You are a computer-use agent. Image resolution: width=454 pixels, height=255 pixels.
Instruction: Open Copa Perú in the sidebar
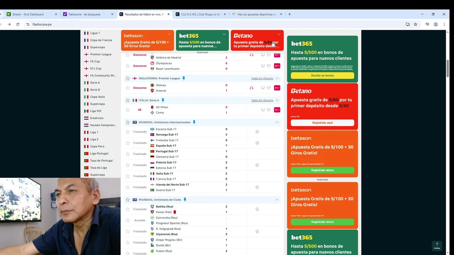tap(98, 146)
